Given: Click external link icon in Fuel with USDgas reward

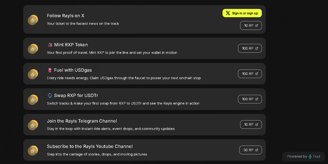Looking at the screenshot, I should 257,74.
